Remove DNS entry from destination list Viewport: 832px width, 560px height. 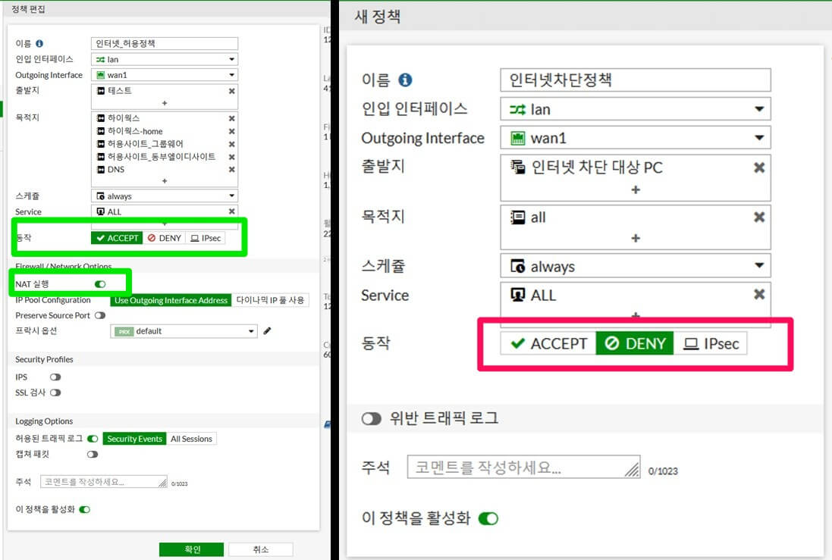coord(232,170)
